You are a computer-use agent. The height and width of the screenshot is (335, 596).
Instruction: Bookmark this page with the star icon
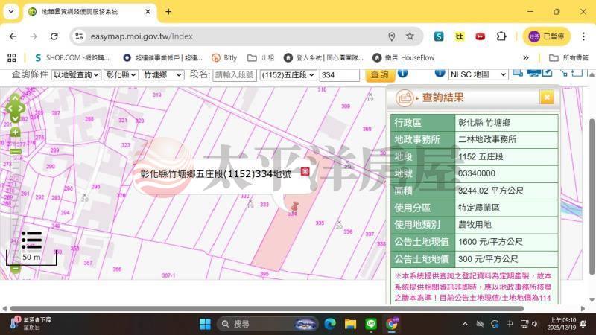(x=410, y=36)
